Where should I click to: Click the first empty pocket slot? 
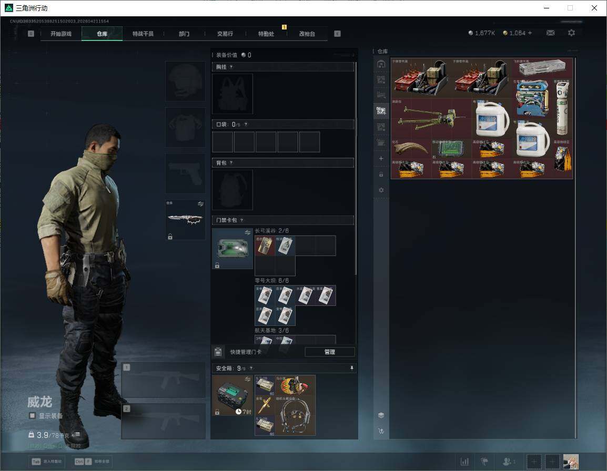(x=222, y=141)
